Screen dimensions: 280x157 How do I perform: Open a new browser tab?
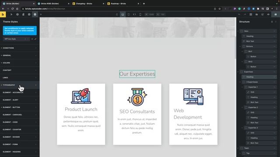coord(144,3)
